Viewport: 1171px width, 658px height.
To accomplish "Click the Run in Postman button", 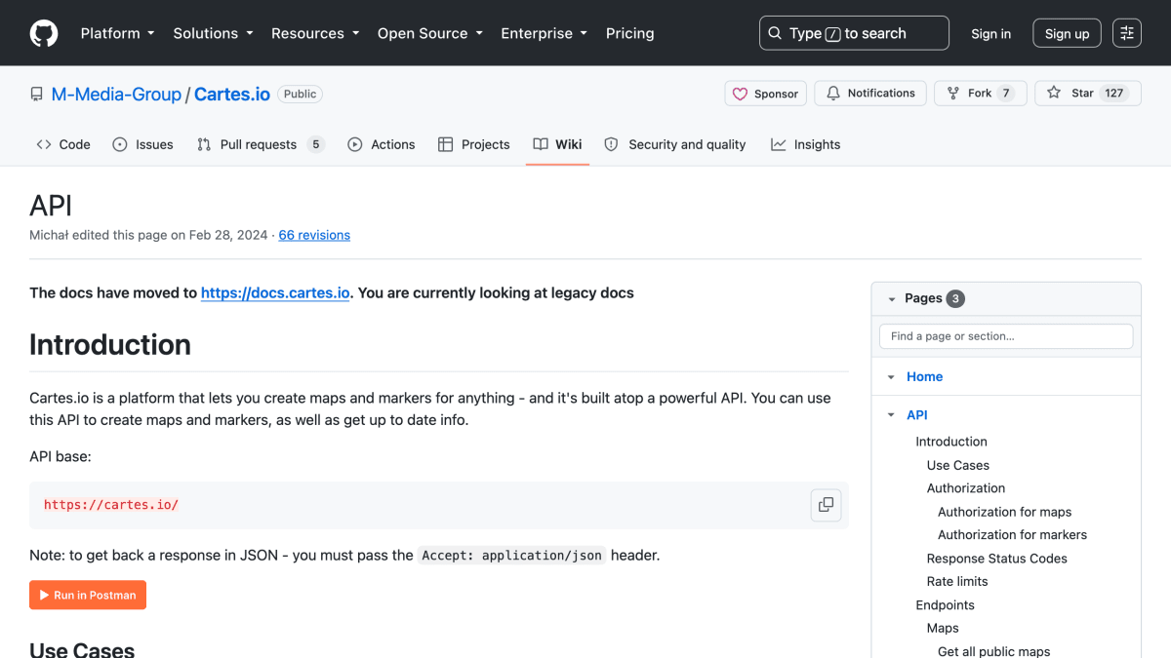I will 88,595.
